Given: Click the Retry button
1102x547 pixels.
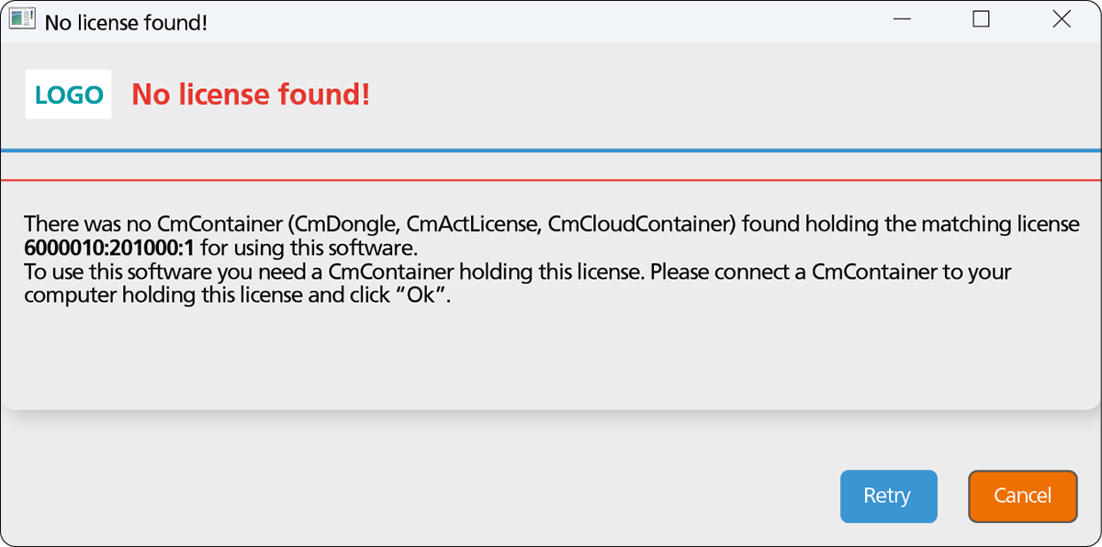Looking at the screenshot, I should (x=888, y=497).
